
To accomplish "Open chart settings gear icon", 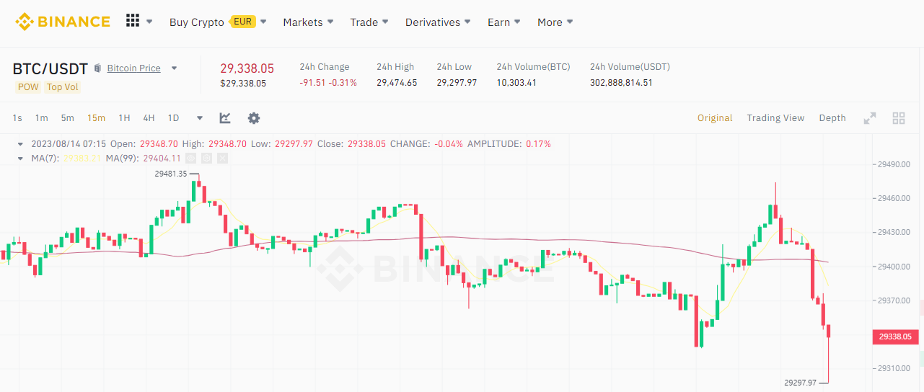I will point(254,118).
